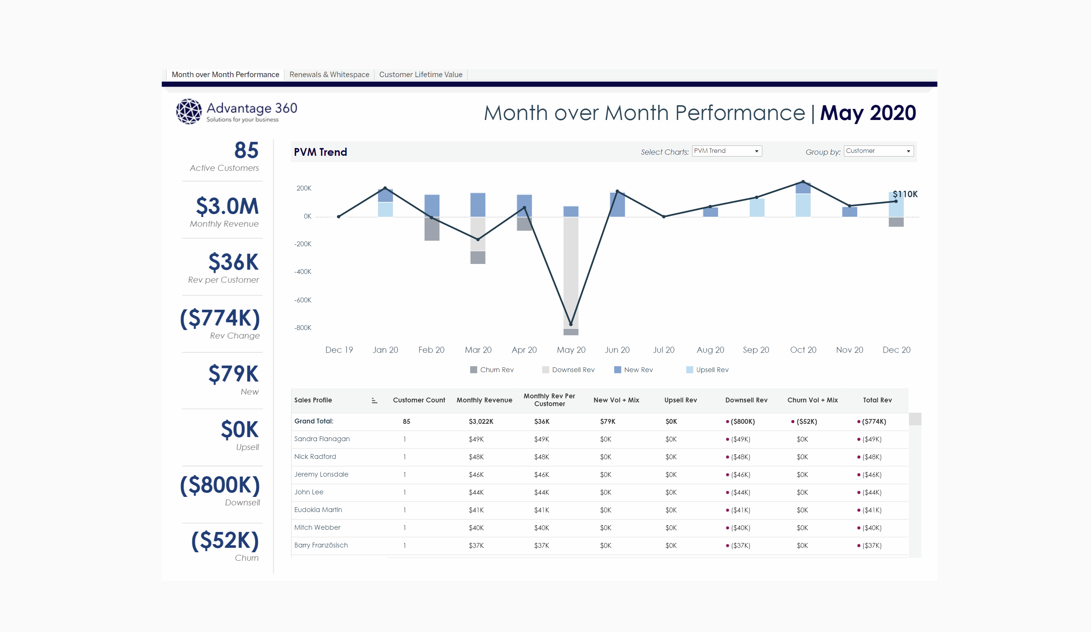The height and width of the screenshot is (632, 1091).
Task: Click the New Rev legend swatch
Action: [618, 370]
